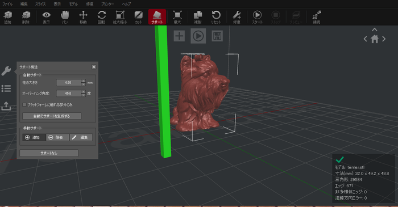The image size is (398, 207).
Task: Click the 追加 (add model) toolbar icon
Action: click(x=7, y=17)
